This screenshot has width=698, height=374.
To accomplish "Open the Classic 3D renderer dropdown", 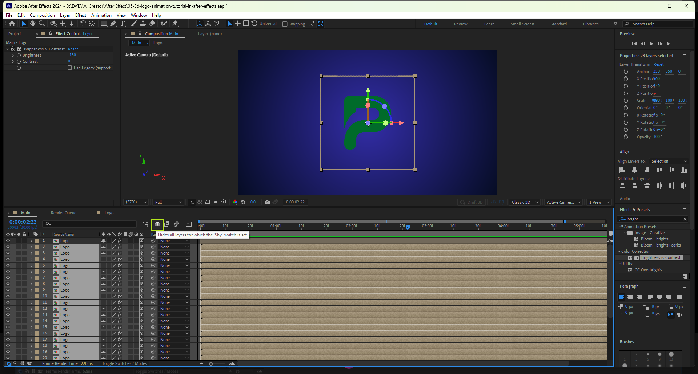I will coord(525,202).
